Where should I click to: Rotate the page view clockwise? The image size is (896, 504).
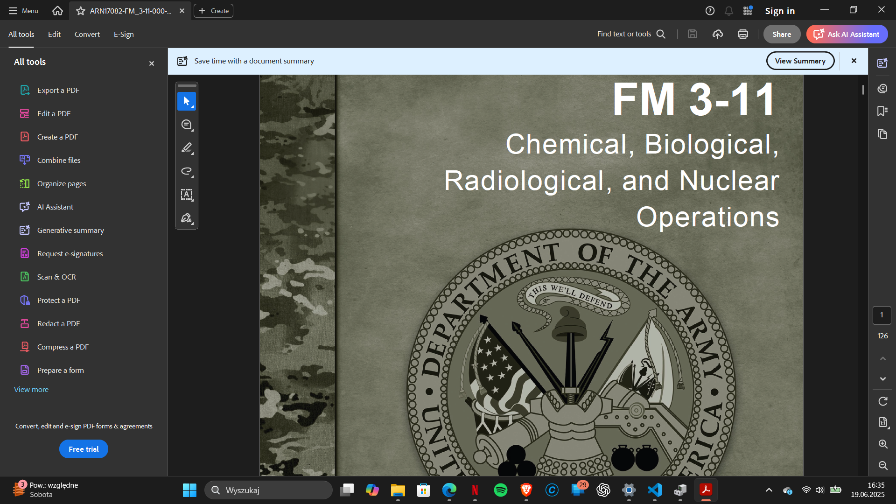[882, 401]
